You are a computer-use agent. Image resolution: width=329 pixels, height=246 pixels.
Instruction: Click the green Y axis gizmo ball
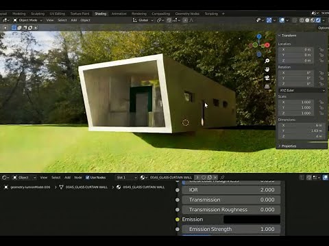[x=255, y=45]
